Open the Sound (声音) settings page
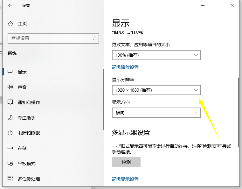The height and width of the screenshot is (189, 242). 22,87
